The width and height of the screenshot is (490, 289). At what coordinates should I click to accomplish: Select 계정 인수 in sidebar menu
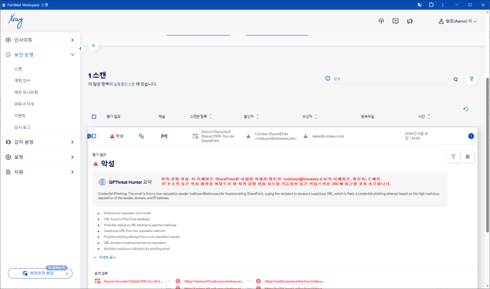(22, 80)
